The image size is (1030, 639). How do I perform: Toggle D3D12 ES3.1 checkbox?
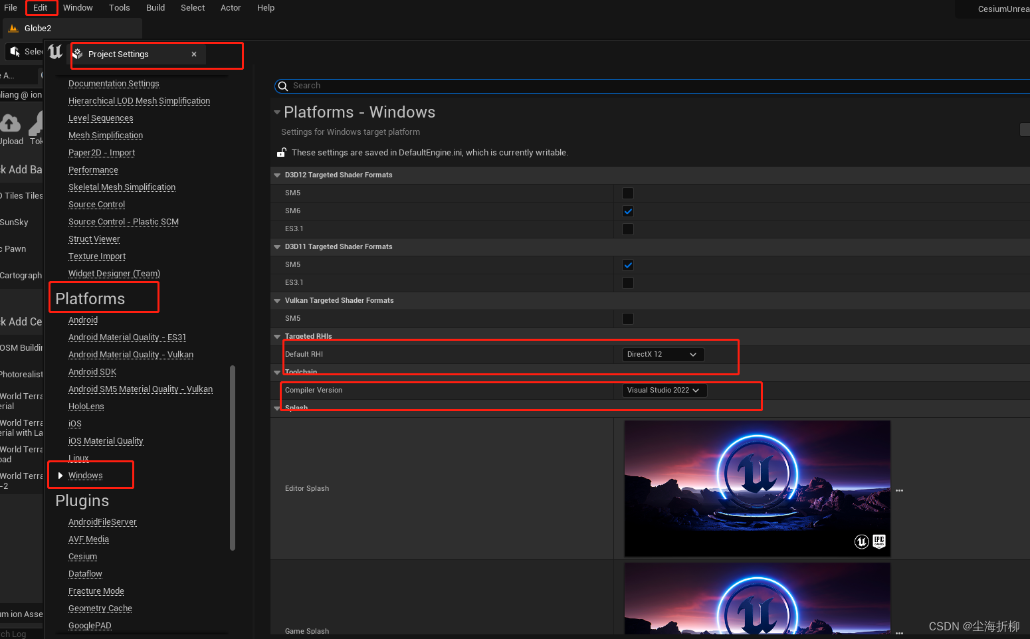pos(628,229)
